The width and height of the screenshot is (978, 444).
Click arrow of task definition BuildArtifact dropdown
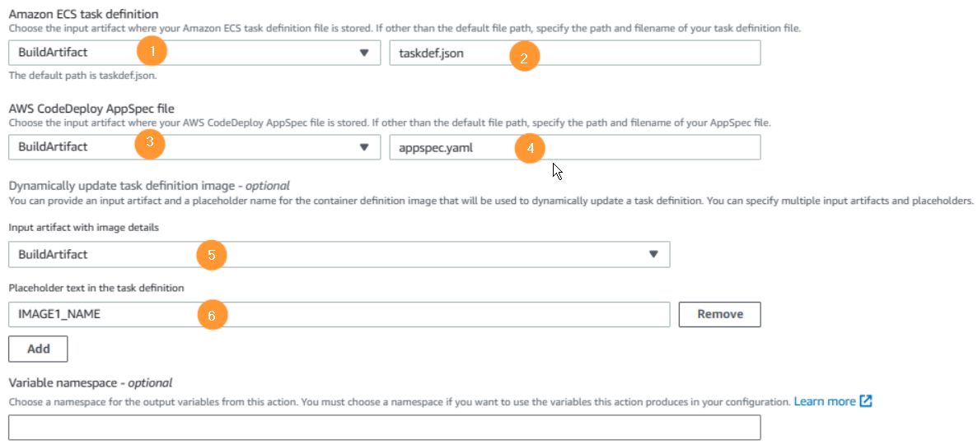coord(364,53)
